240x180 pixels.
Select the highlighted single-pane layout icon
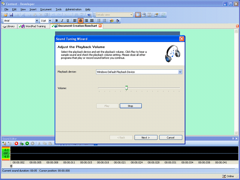(138, 15)
